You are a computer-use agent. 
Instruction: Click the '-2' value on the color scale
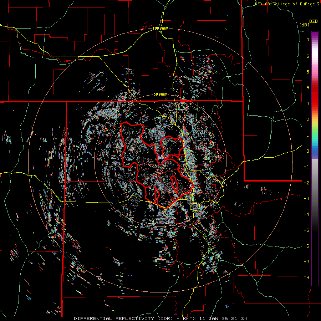coord(306,183)
